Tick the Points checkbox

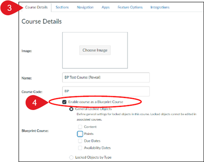tap(80, 134)
